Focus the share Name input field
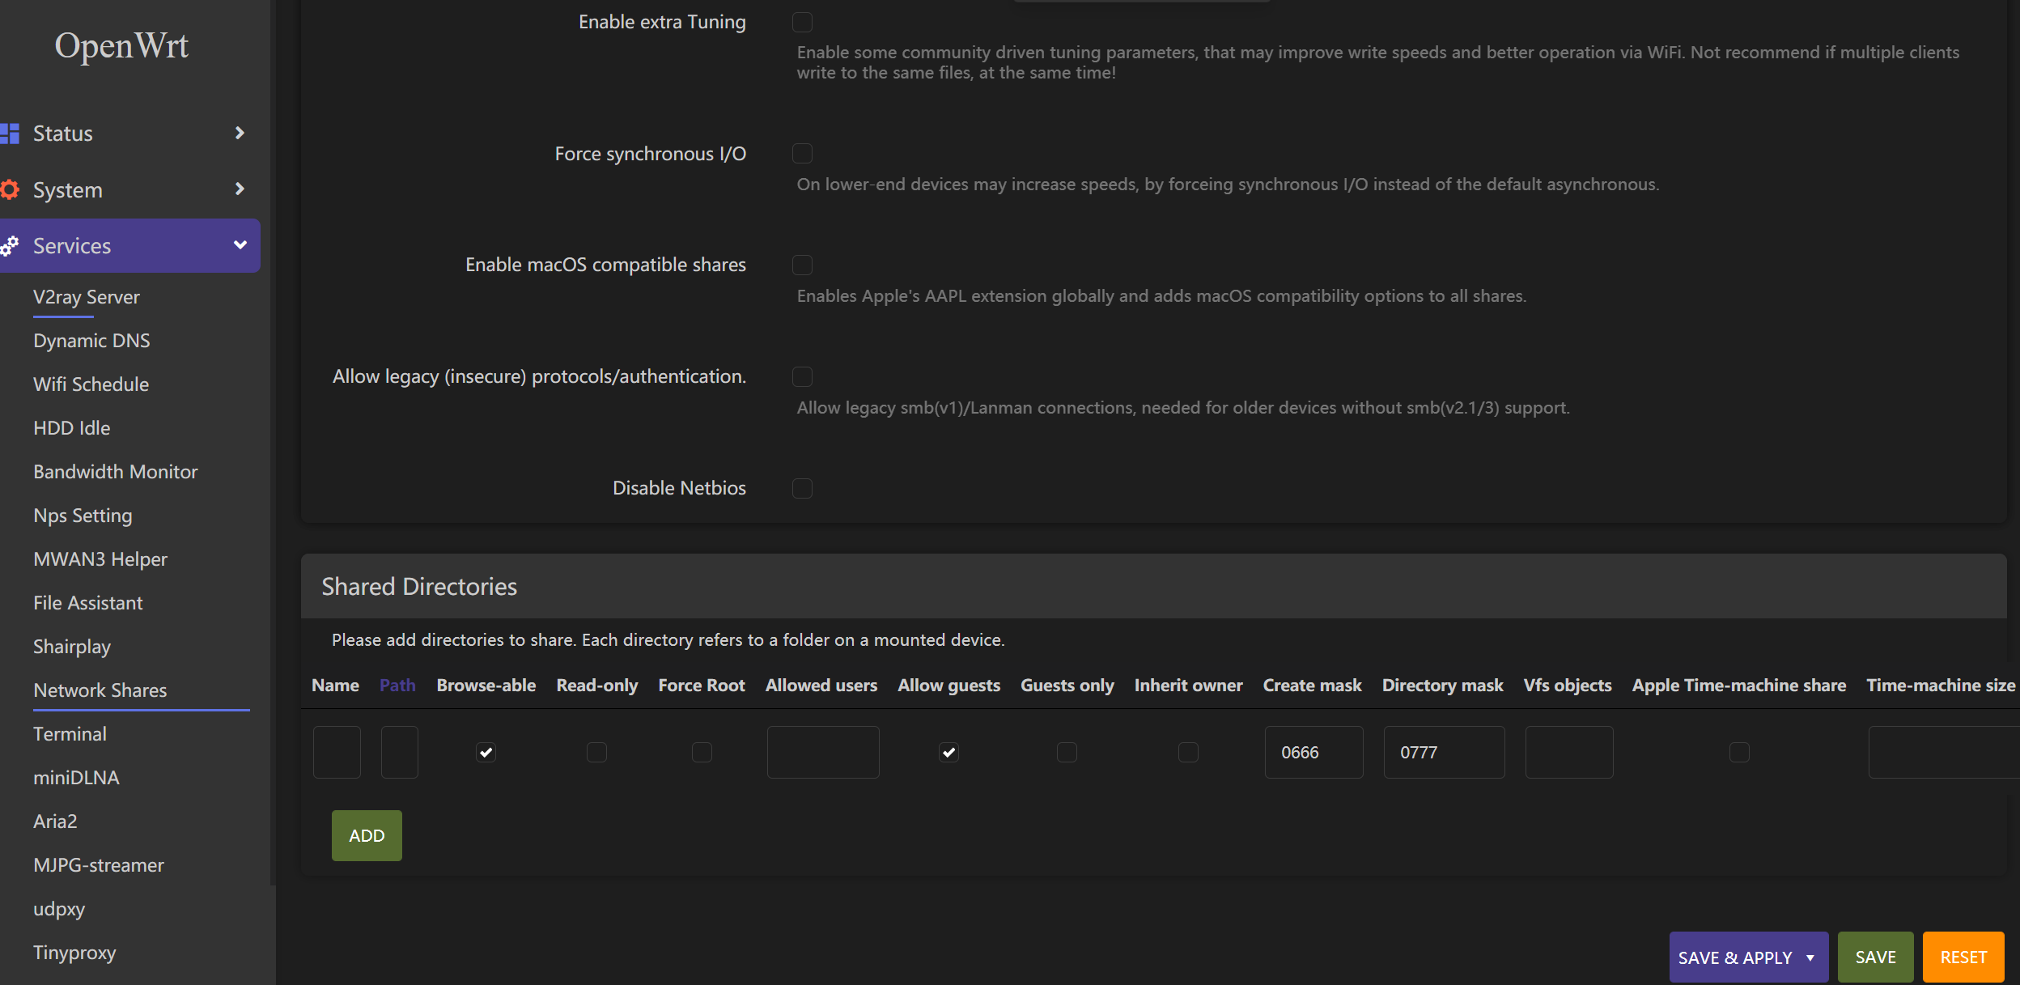The height and width of the screenshot is (985, 2020). (x=337, y=752)
